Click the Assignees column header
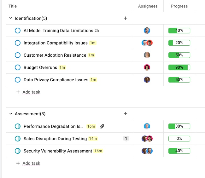 148,6
